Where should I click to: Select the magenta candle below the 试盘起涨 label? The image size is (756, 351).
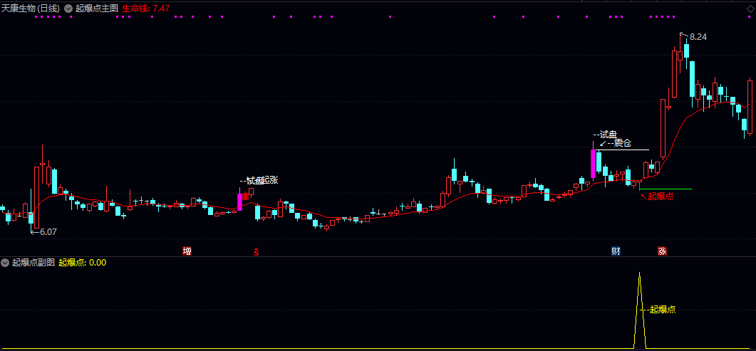click(x=239, y=202)
